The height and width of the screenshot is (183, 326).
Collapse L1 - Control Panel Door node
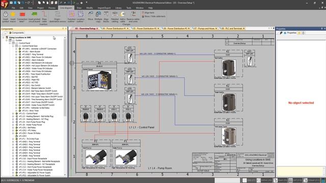pos(13,46)
